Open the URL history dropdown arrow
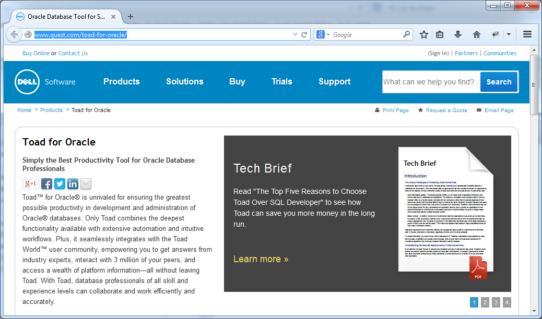542x319 pixels. coord(295,34)
